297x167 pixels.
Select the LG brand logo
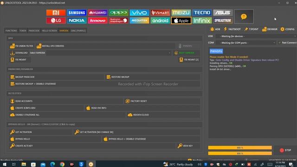(x=56, y=20)
